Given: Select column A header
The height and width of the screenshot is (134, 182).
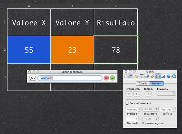Looking at the screenshot, I should pos(29,6).
